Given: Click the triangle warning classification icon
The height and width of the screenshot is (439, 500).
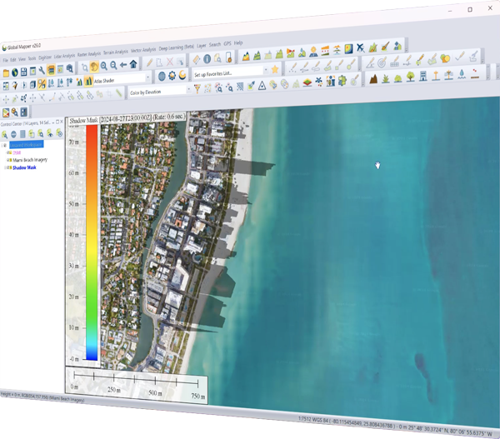Looking at the screenshot, I should 262,85.
